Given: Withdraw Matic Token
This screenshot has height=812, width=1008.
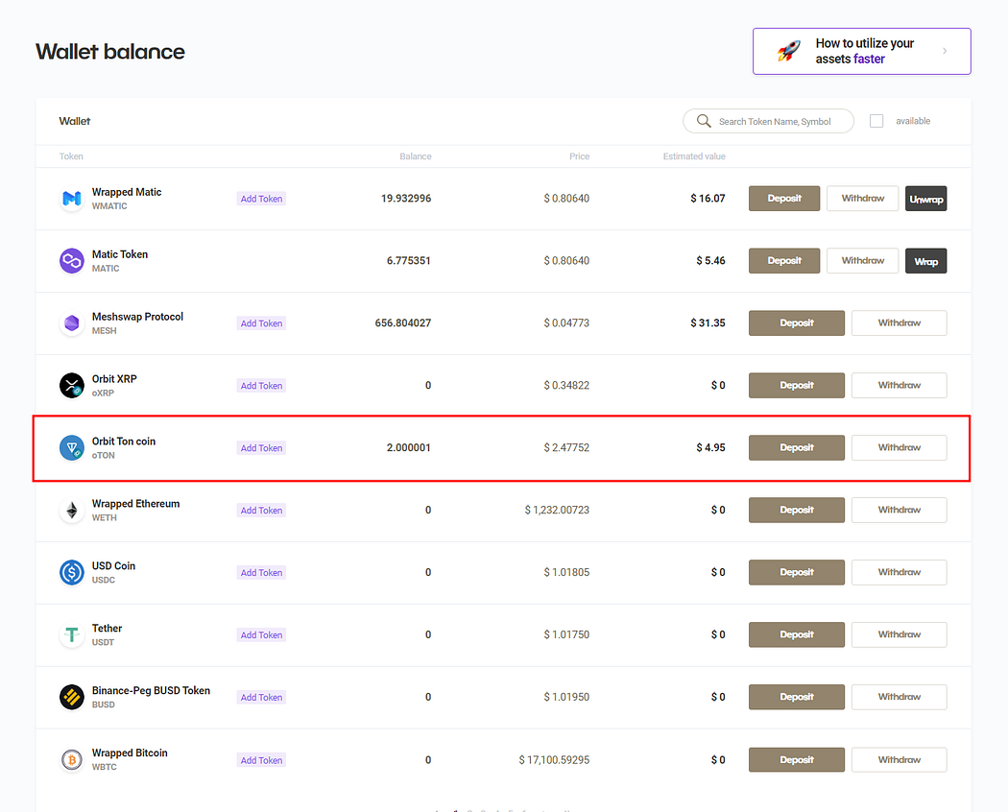Looking at the screenshot, I should [x=863, y=261].
